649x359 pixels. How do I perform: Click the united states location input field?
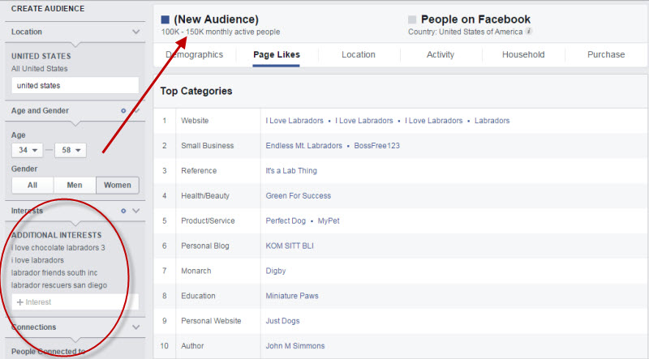(x=75, y=86)
